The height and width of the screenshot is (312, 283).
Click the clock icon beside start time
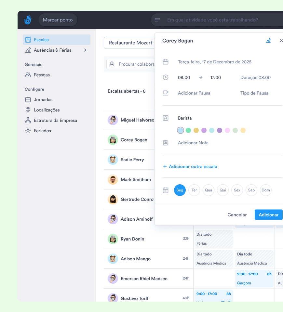[166, 77]
